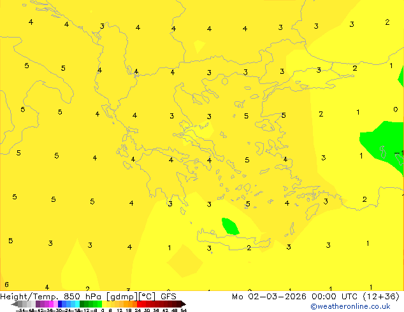Click the (12+36) forecast offset text
This screenshot has height=312, width=404.
click(381, 297)
